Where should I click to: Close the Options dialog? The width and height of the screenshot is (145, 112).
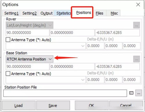coord(138,5)
